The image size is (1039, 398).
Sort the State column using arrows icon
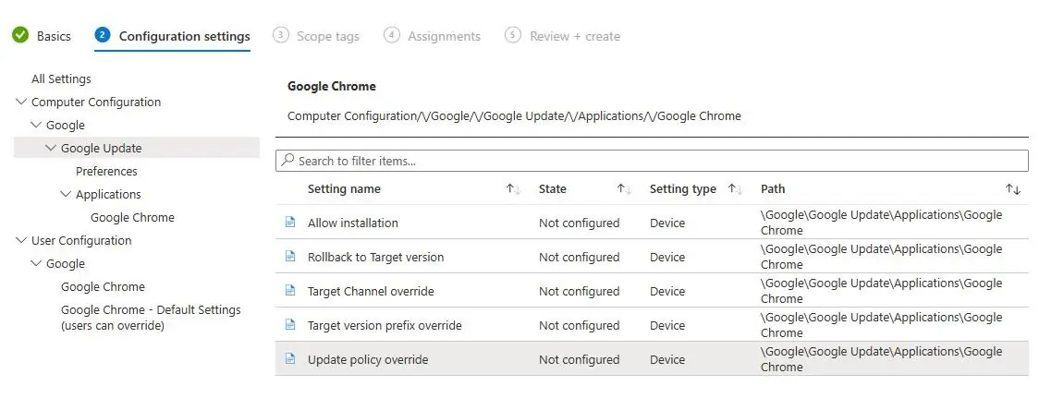coord(624,188)
